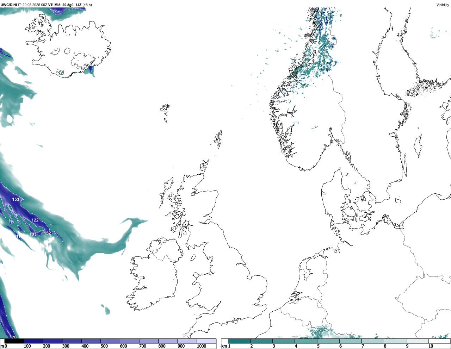Viewport: 451px width, 349px height.
Task: Select the "VT: Mið. 20.ágú. 14Z" valid time
Action: point(65,5)
